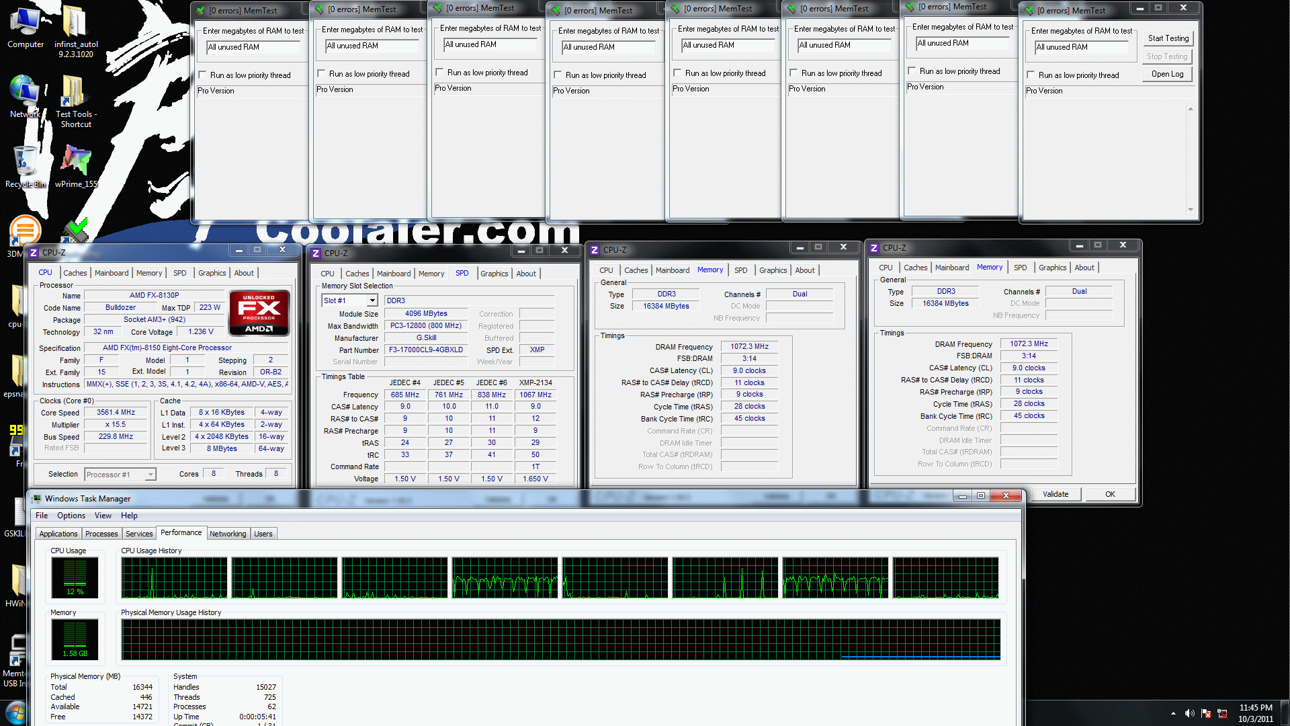Click the RAM amount field beside Start Testing
Viewport: 1290px width, 726px height.
pyautogui.click(x=1081, y=47)
